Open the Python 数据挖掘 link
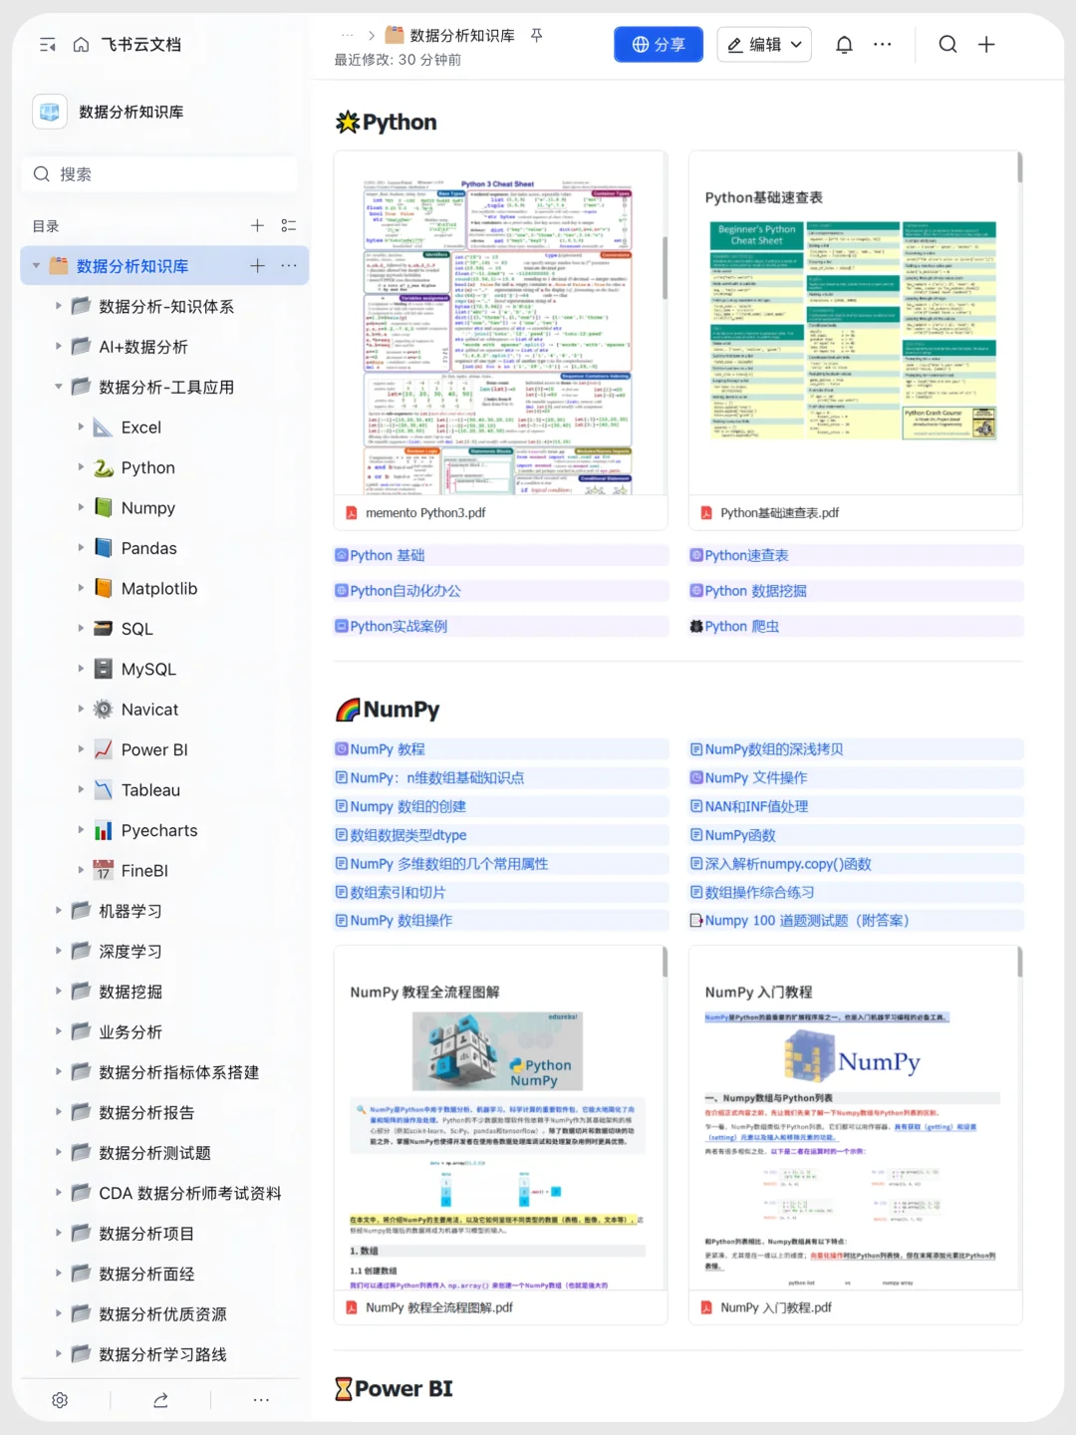1076x1435 pixels. pos(756,591)
